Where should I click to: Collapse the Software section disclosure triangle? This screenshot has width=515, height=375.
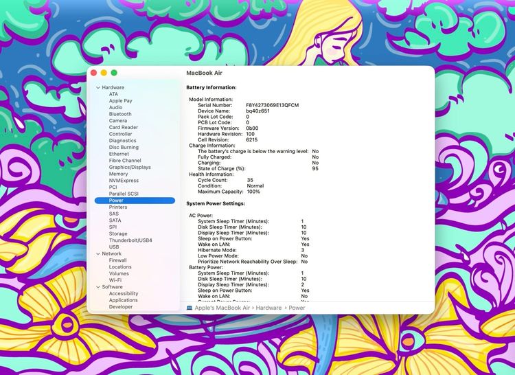tap(98, 287)
